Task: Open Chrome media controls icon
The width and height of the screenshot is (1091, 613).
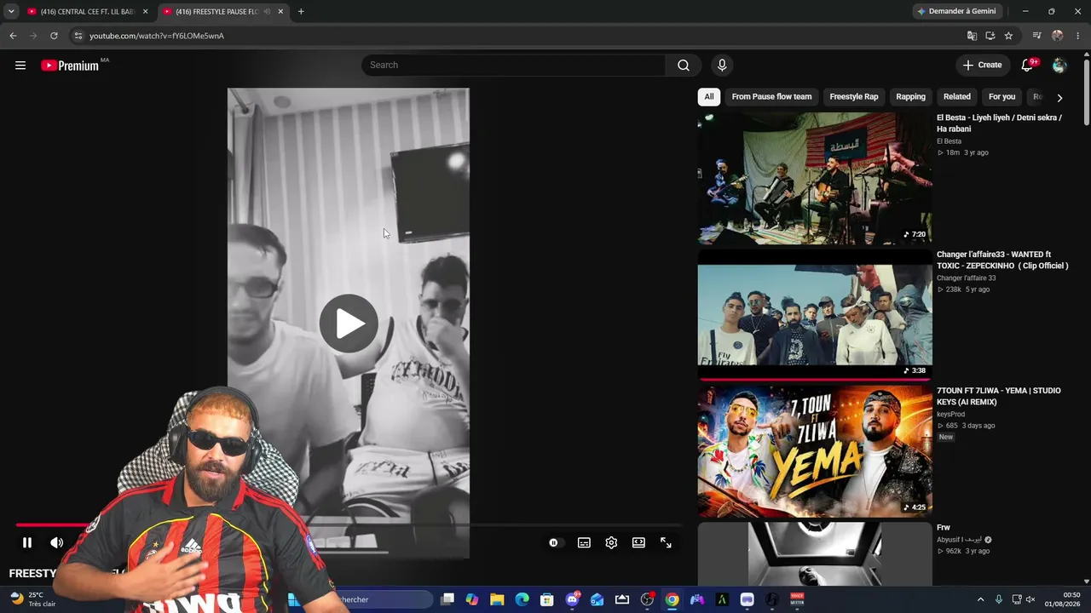Action: point(1036,36)
